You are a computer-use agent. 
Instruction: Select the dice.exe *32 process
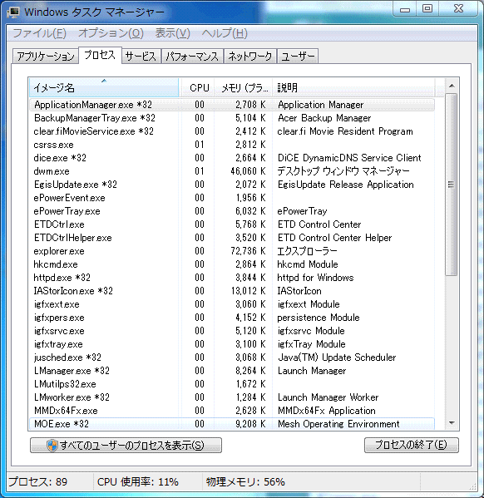(232, 158)
